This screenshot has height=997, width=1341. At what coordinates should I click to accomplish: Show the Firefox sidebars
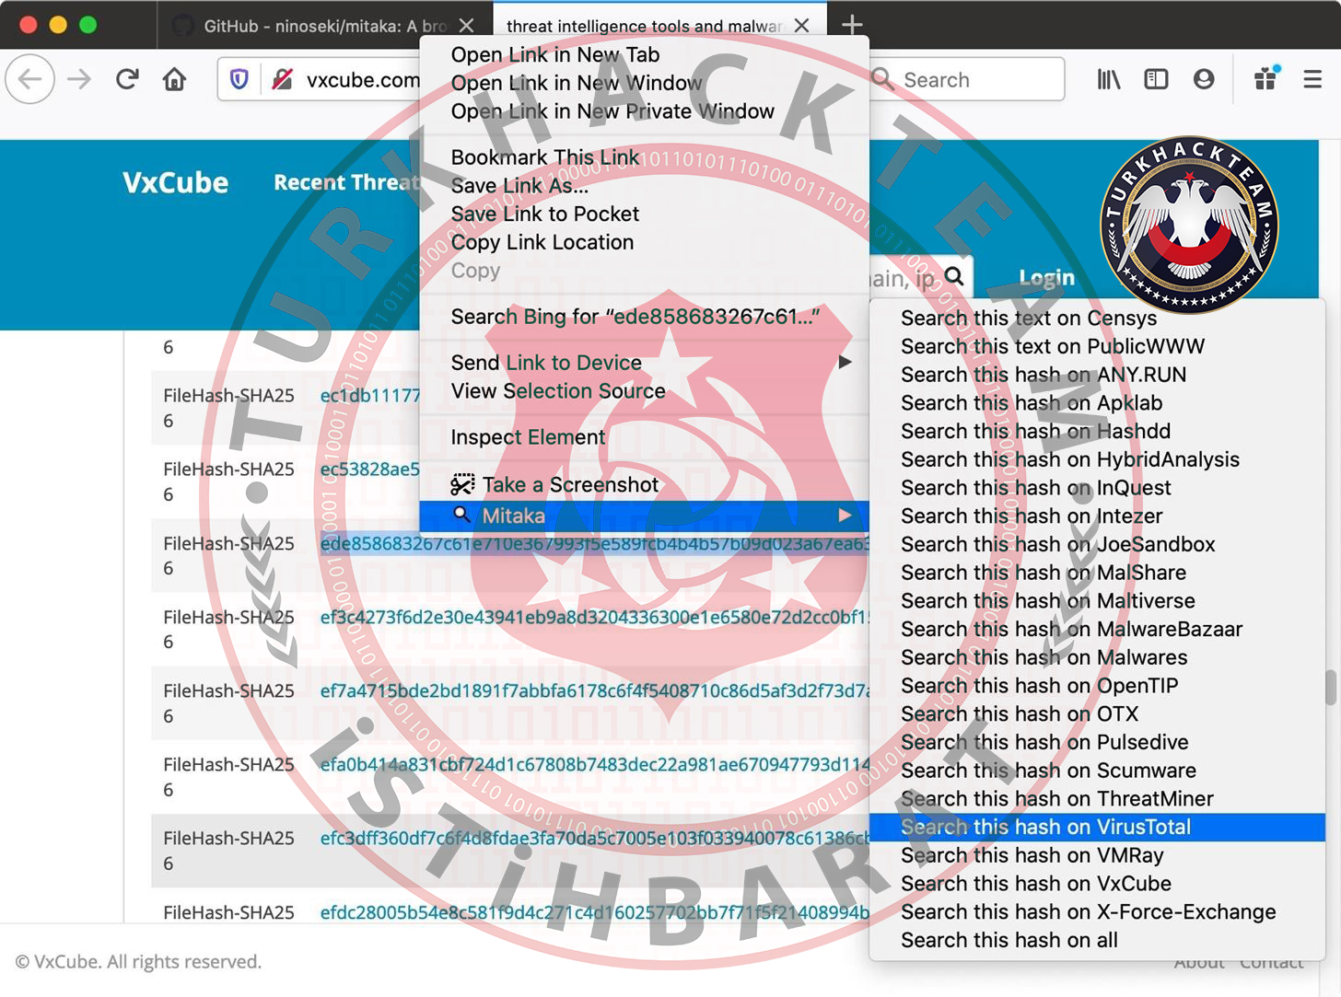pyautogui.click(x=1156, y=79)
